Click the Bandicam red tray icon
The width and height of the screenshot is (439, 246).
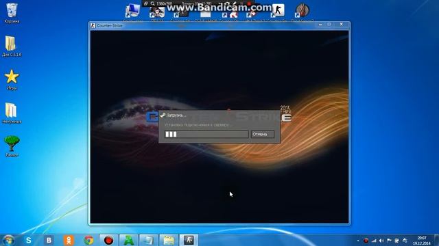[x=366, y=241]
